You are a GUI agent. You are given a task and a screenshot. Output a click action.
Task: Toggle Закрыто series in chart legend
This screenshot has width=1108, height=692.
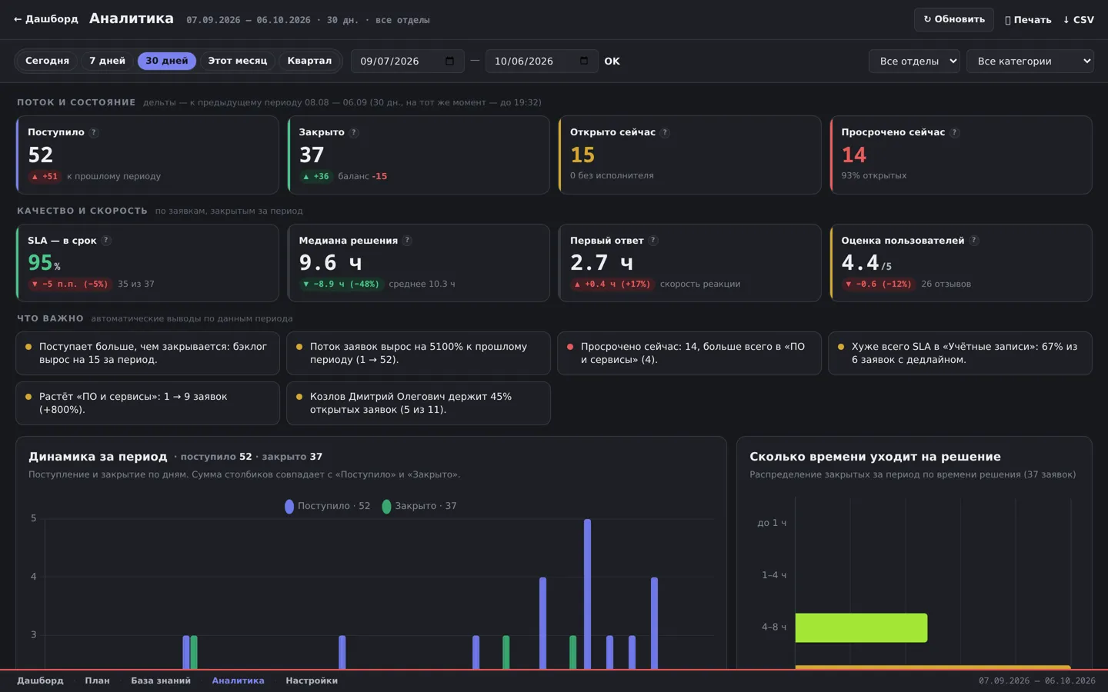point(419,506)
